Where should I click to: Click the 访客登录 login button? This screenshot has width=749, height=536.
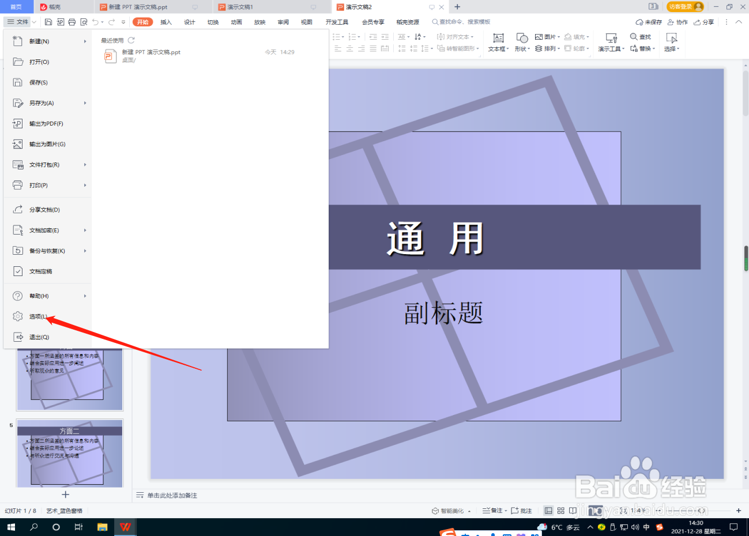point(685,7)
